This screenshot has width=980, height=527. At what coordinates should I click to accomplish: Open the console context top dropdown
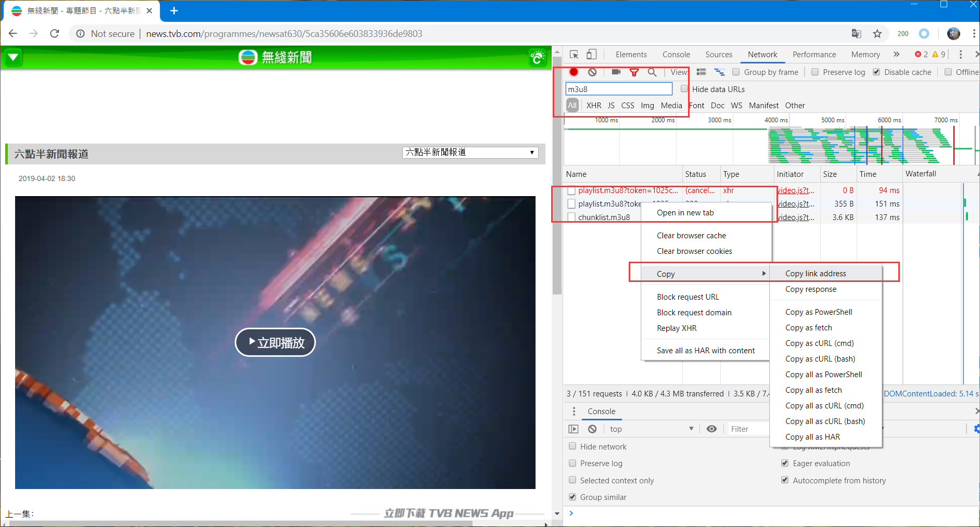[652, 429]
